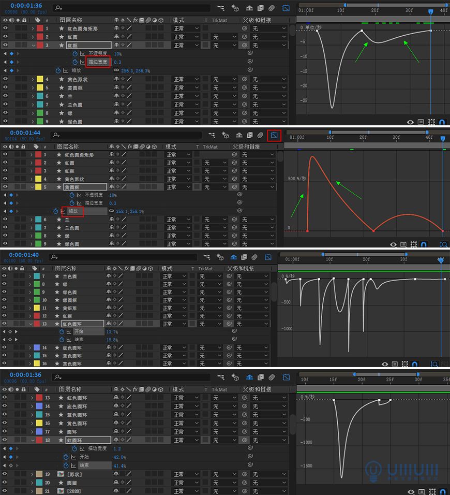Click constrain-proportions link icon beside 258.1 scale
Image resolution: width=450 pixels, height=495 pixels.
[112, 212]
